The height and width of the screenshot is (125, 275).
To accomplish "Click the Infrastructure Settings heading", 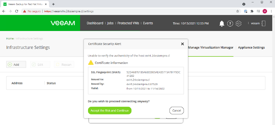I will (28, 48).
